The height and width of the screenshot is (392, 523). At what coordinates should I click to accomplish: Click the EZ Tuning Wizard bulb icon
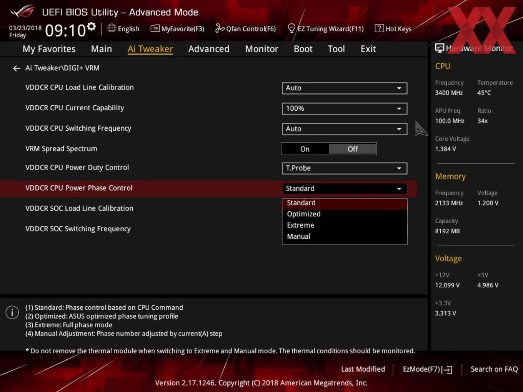pyautogui.click(x=291, y=28)
